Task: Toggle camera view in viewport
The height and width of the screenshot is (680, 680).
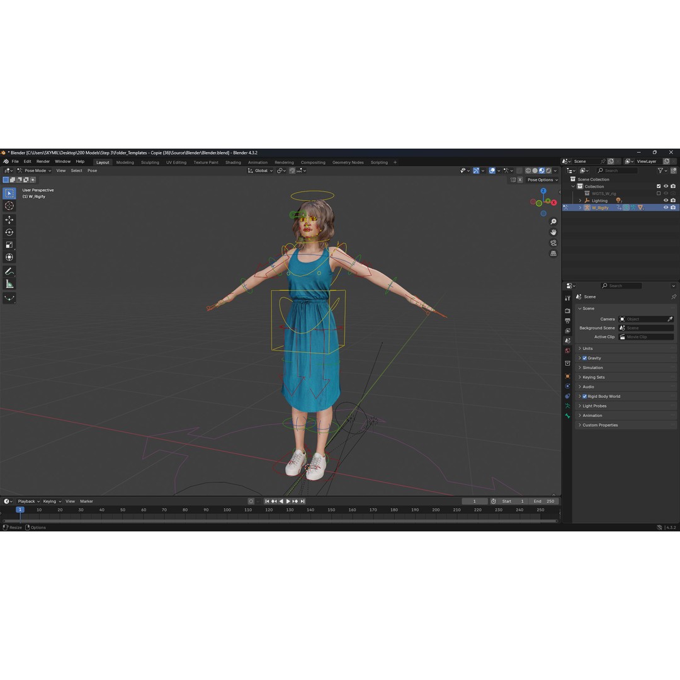Action: tap(553, 243)
